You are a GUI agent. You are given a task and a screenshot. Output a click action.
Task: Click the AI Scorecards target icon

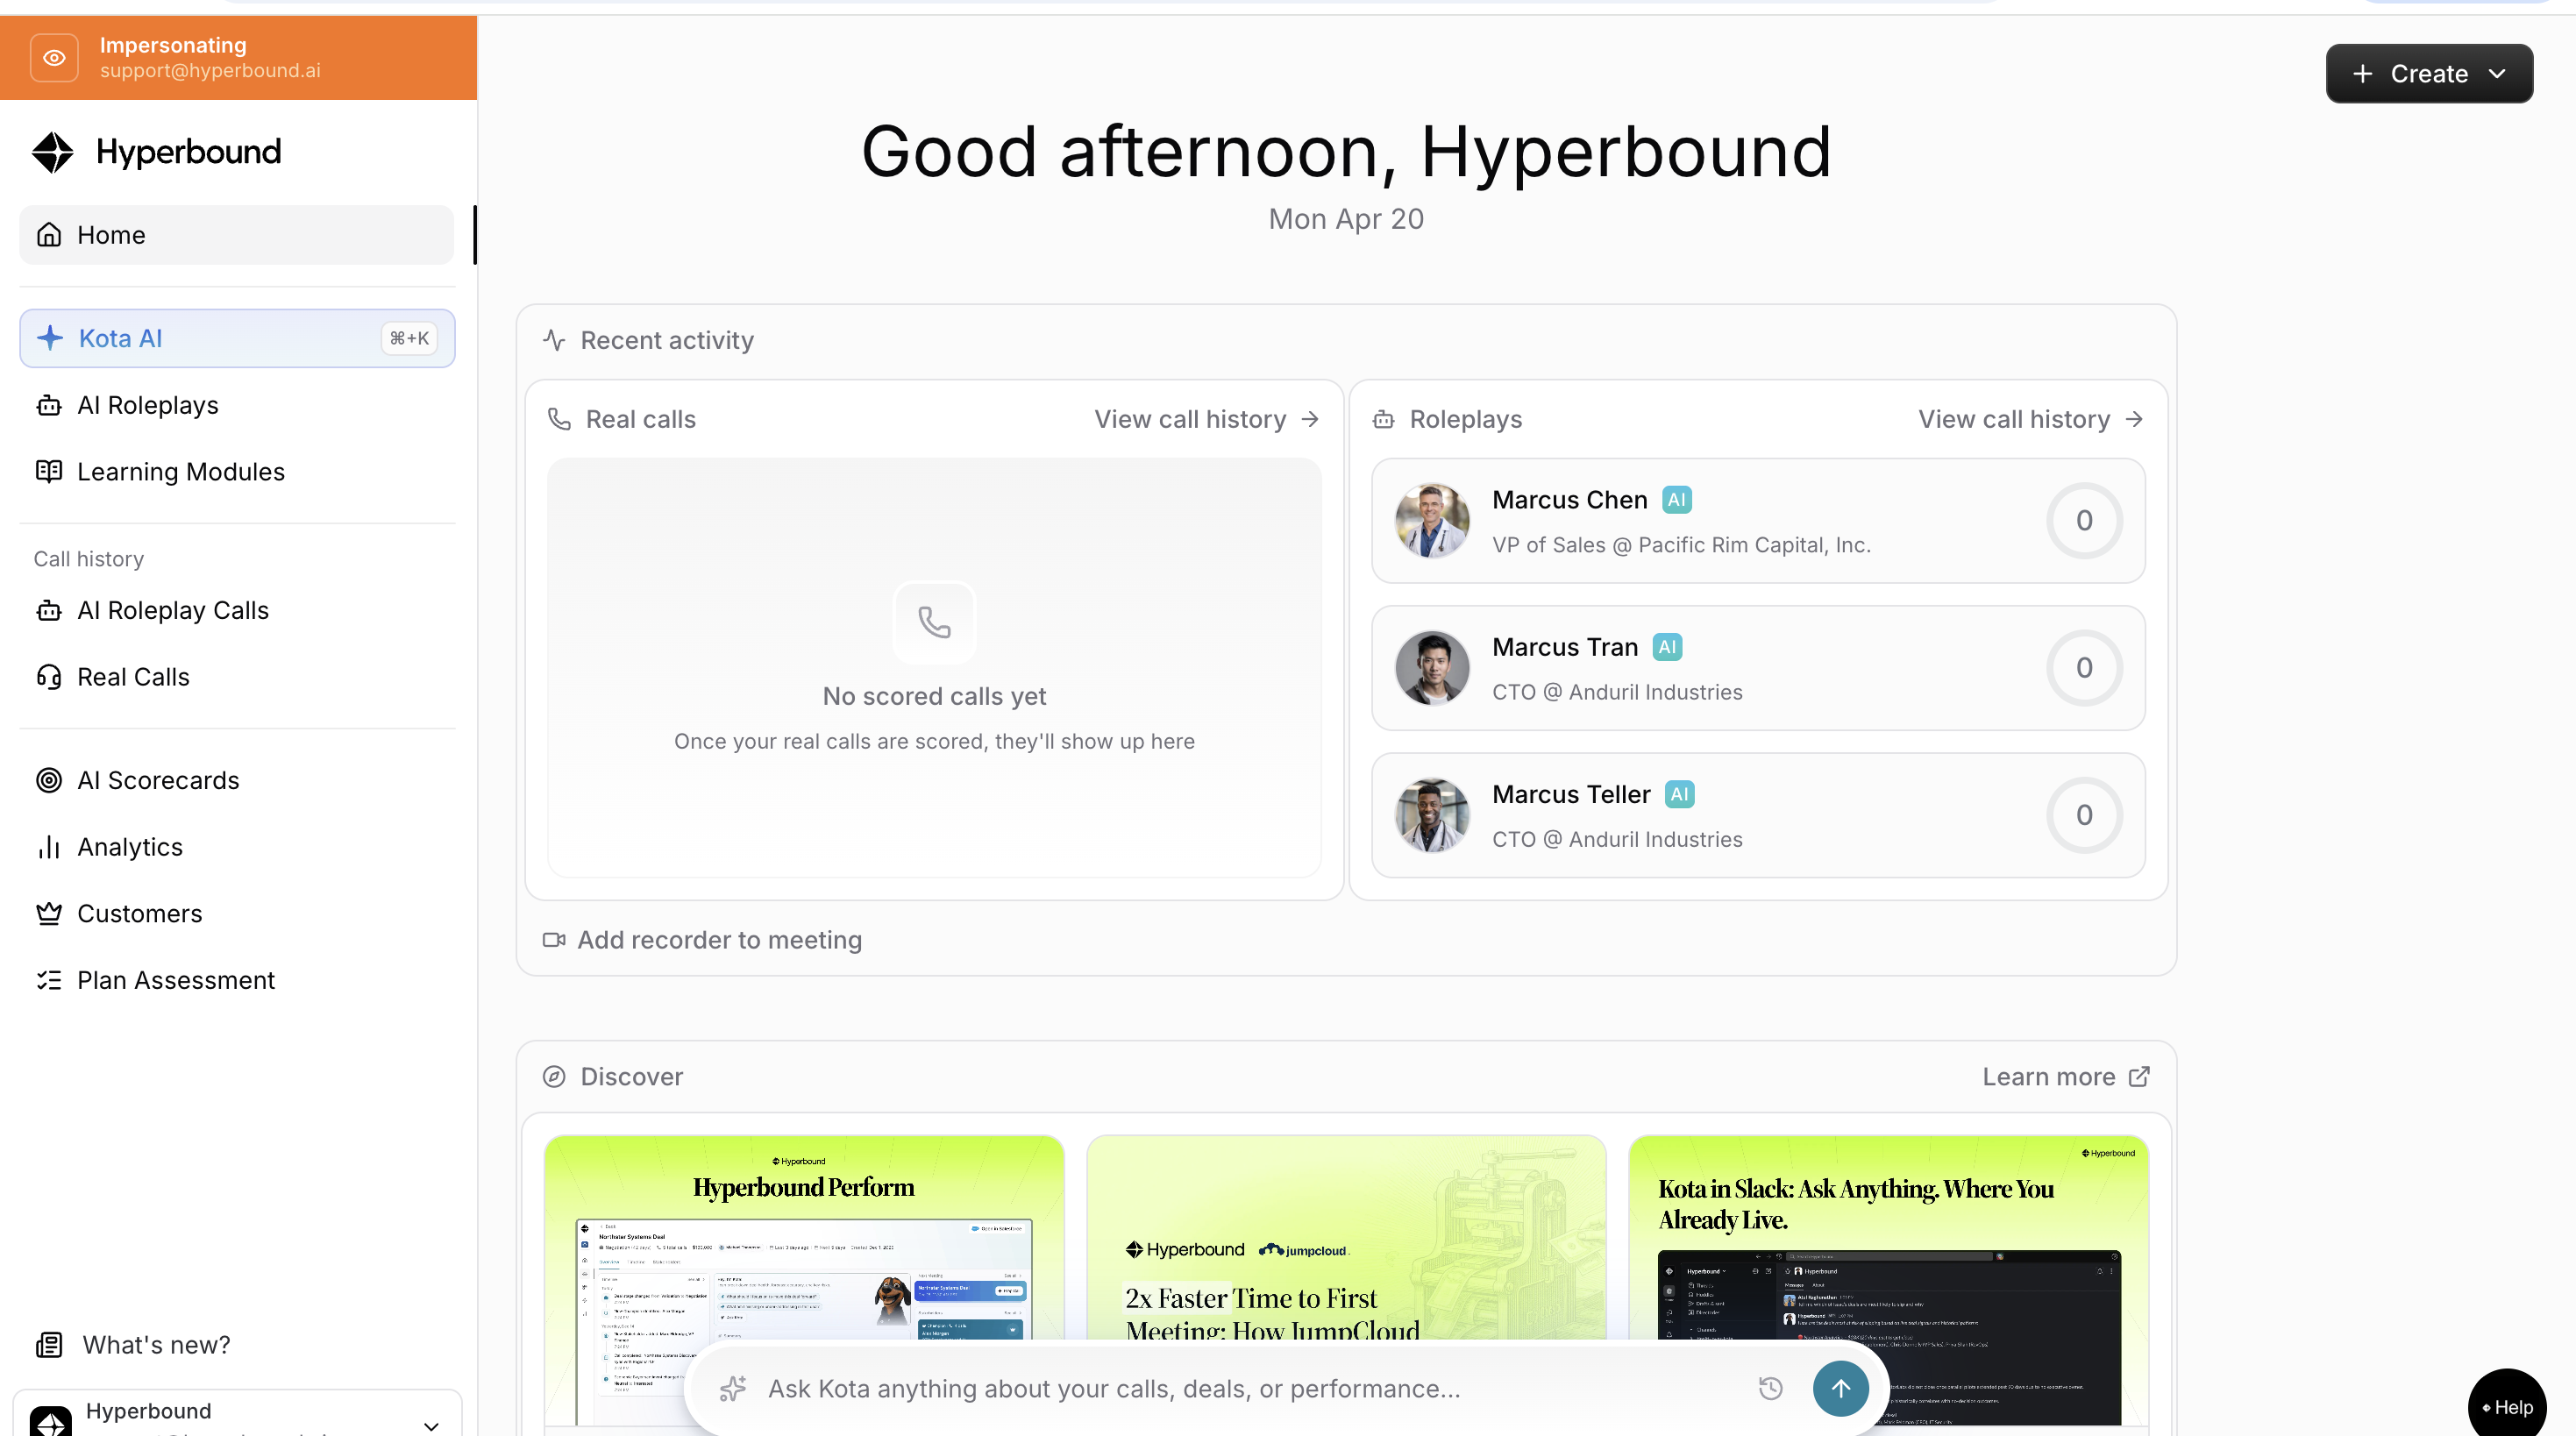49,780
